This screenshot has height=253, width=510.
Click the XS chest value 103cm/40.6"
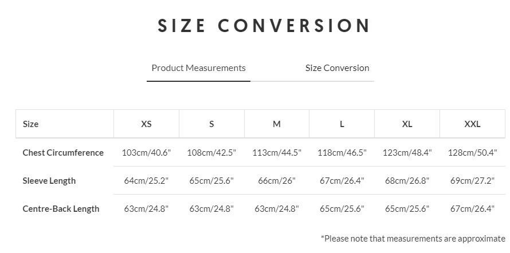pos(146,153)
